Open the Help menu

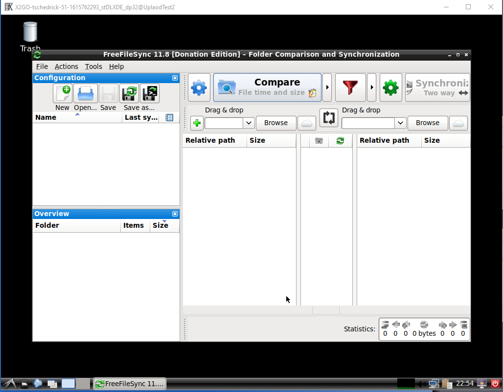pos(116,66)
